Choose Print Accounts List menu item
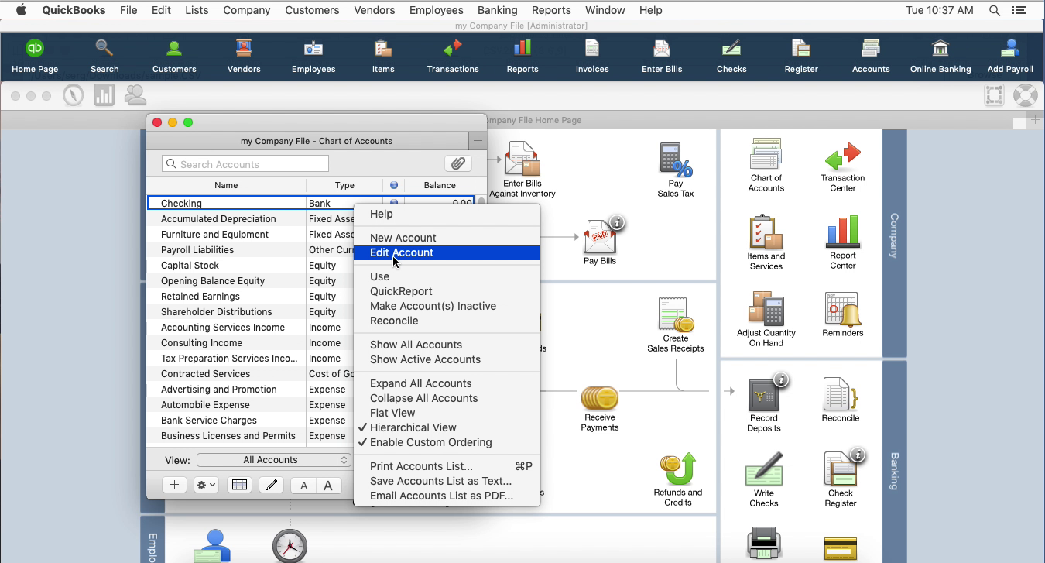 (447, 466)
